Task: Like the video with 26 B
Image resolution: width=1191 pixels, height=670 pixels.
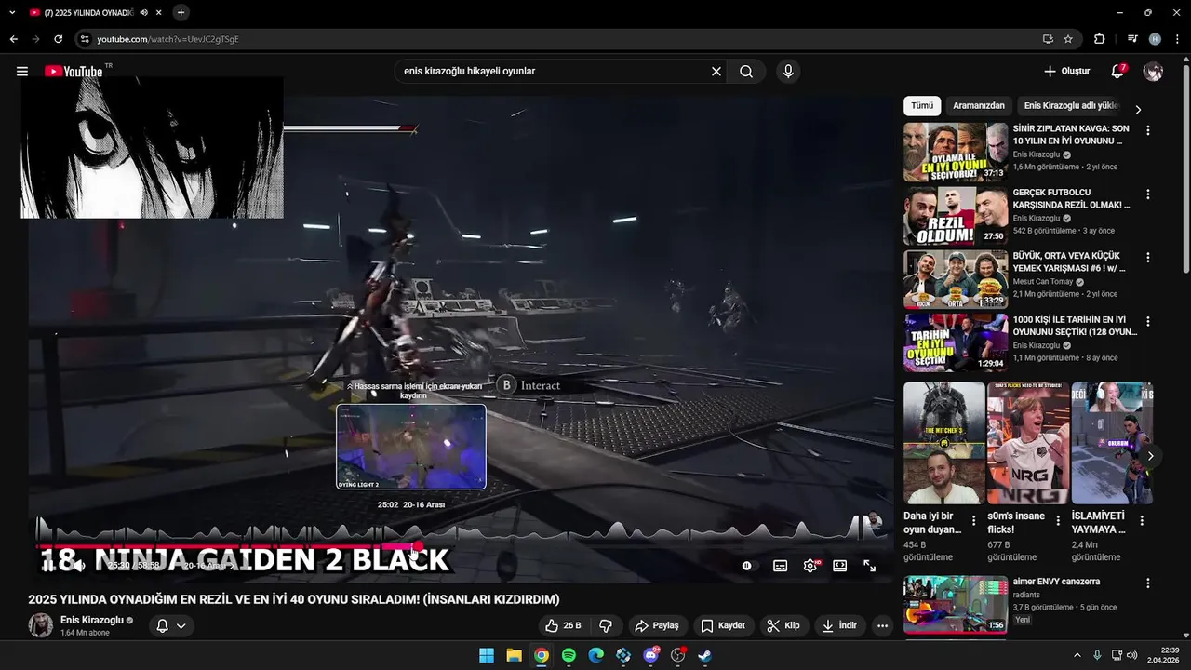Action: 563,625
